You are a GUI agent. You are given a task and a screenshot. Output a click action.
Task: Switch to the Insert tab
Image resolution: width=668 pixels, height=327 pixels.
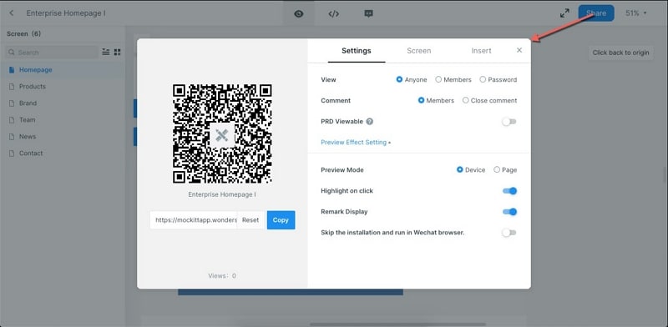[482, 51]
